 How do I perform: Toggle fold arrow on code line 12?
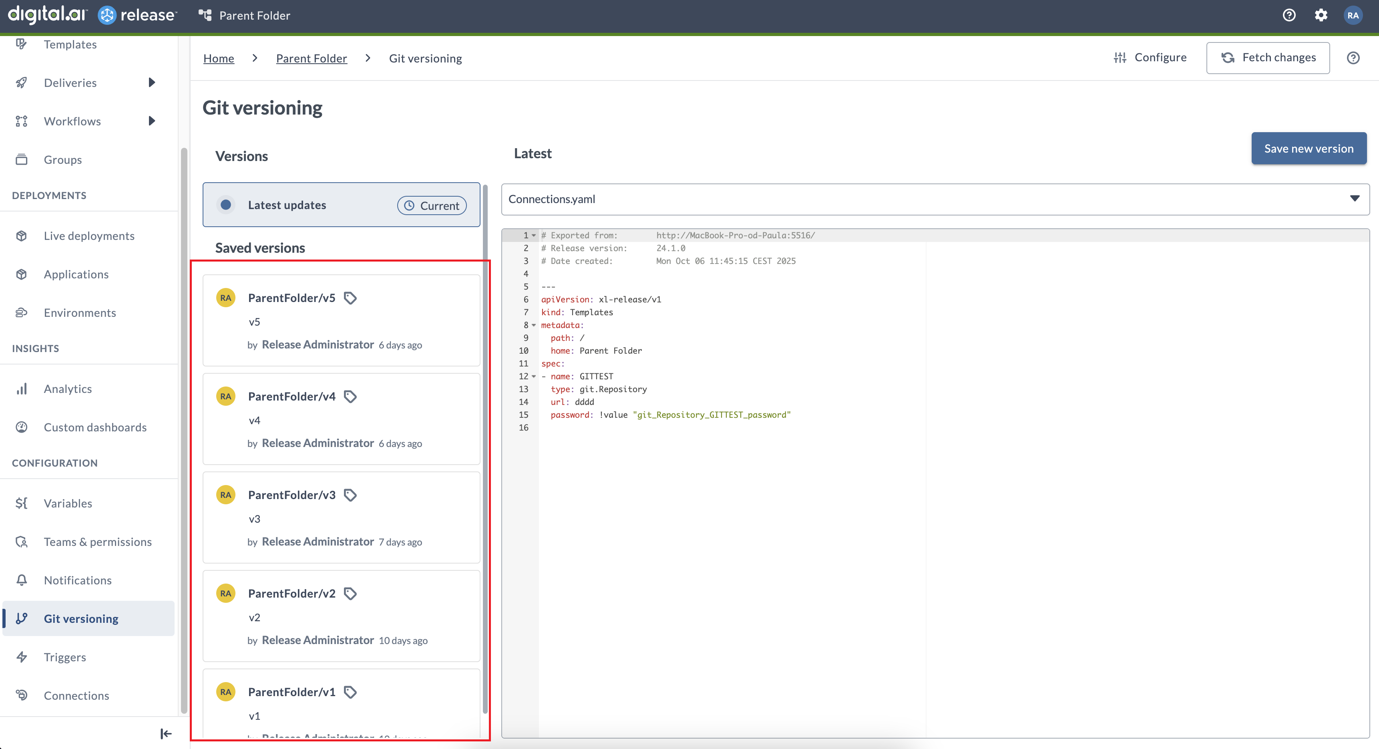[534, 377]
